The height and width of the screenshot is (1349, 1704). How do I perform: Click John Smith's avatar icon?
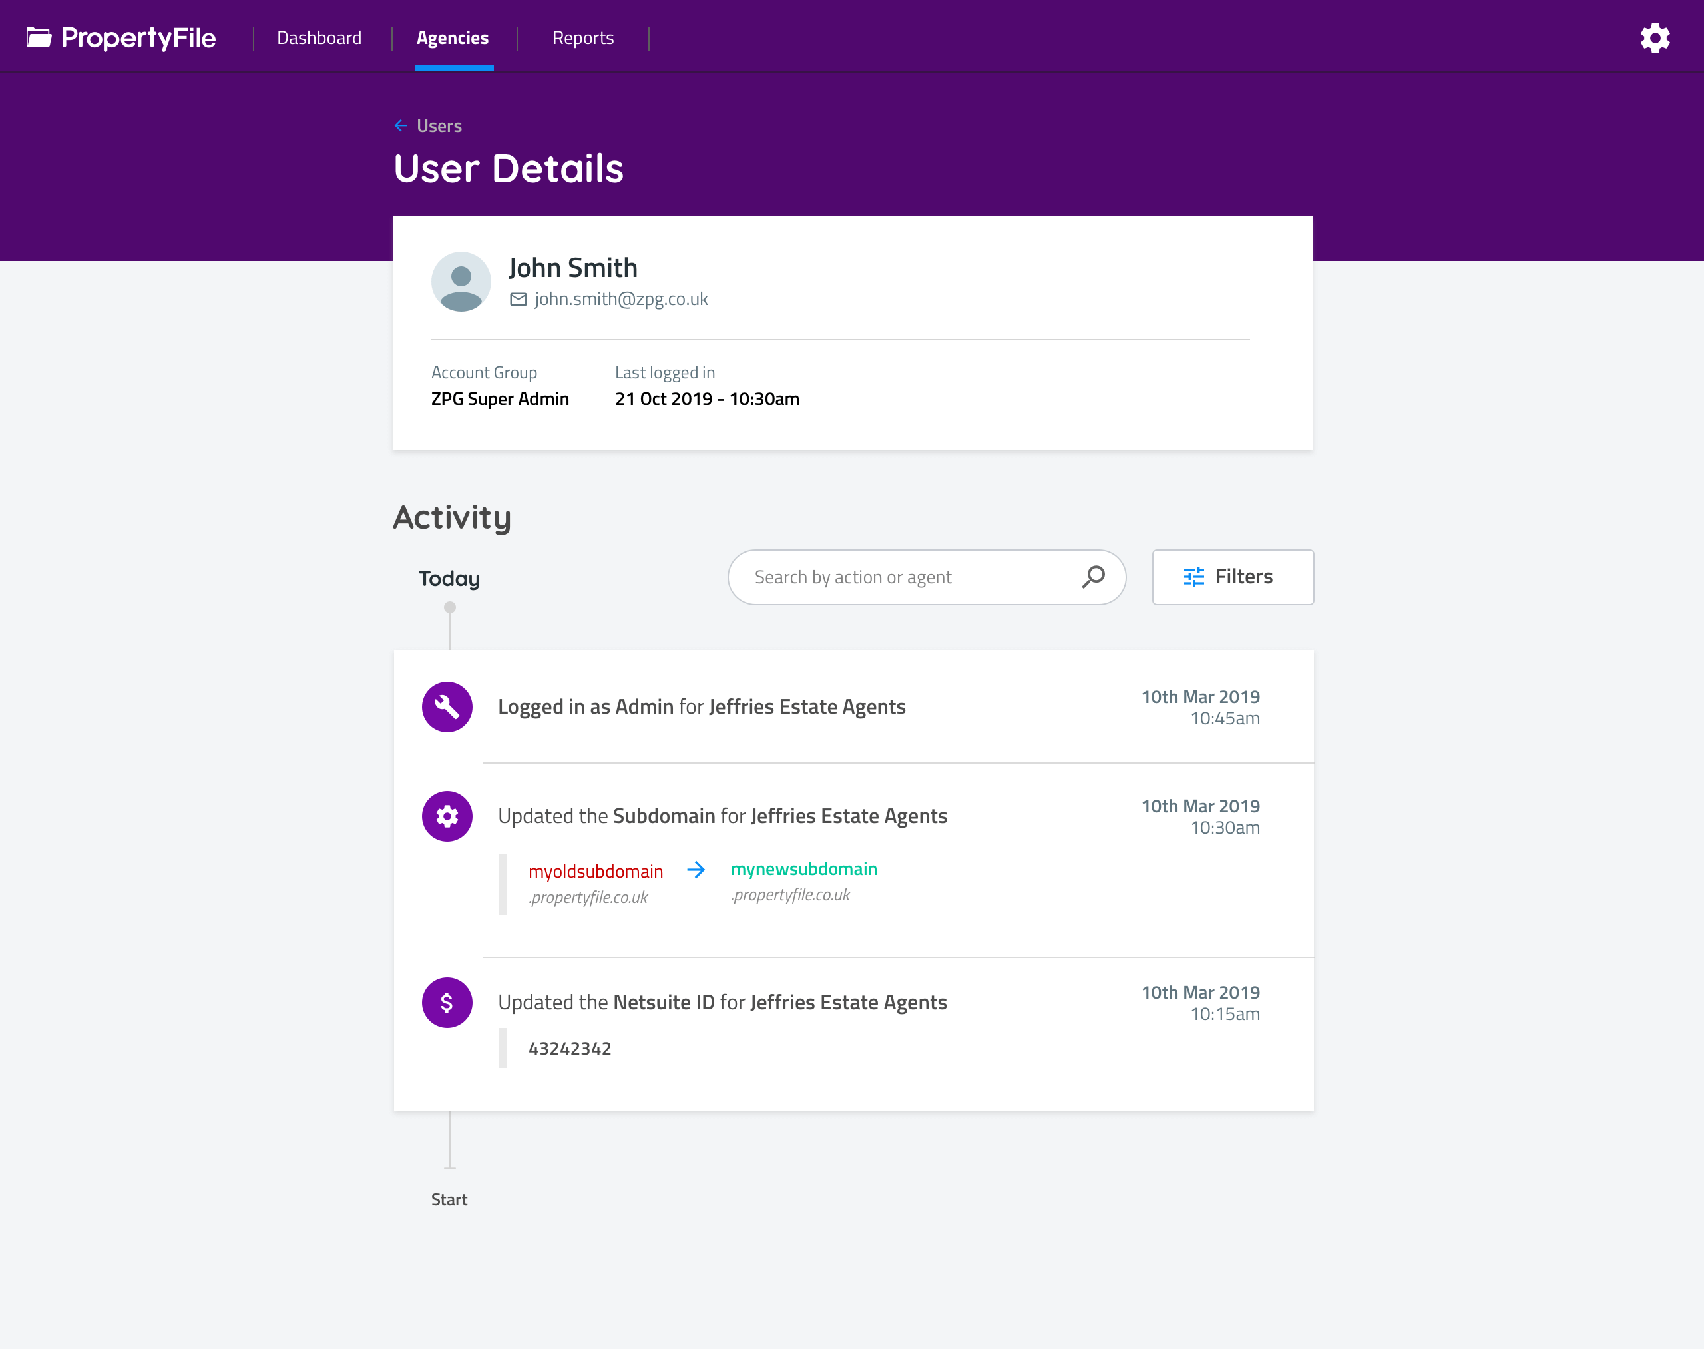(461, 282)
